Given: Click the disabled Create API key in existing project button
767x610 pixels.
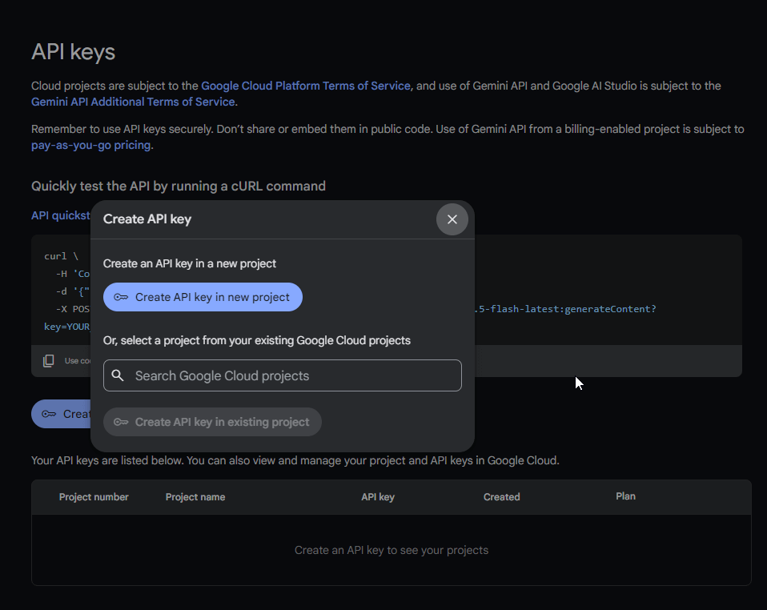Looking at the screenshot, I should 212,421.
